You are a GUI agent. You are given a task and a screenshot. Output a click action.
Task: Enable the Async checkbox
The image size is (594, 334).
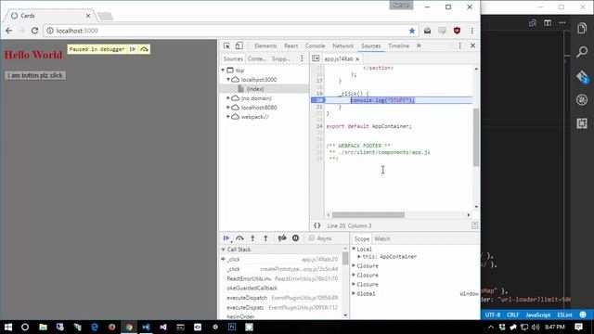[312, 238]
